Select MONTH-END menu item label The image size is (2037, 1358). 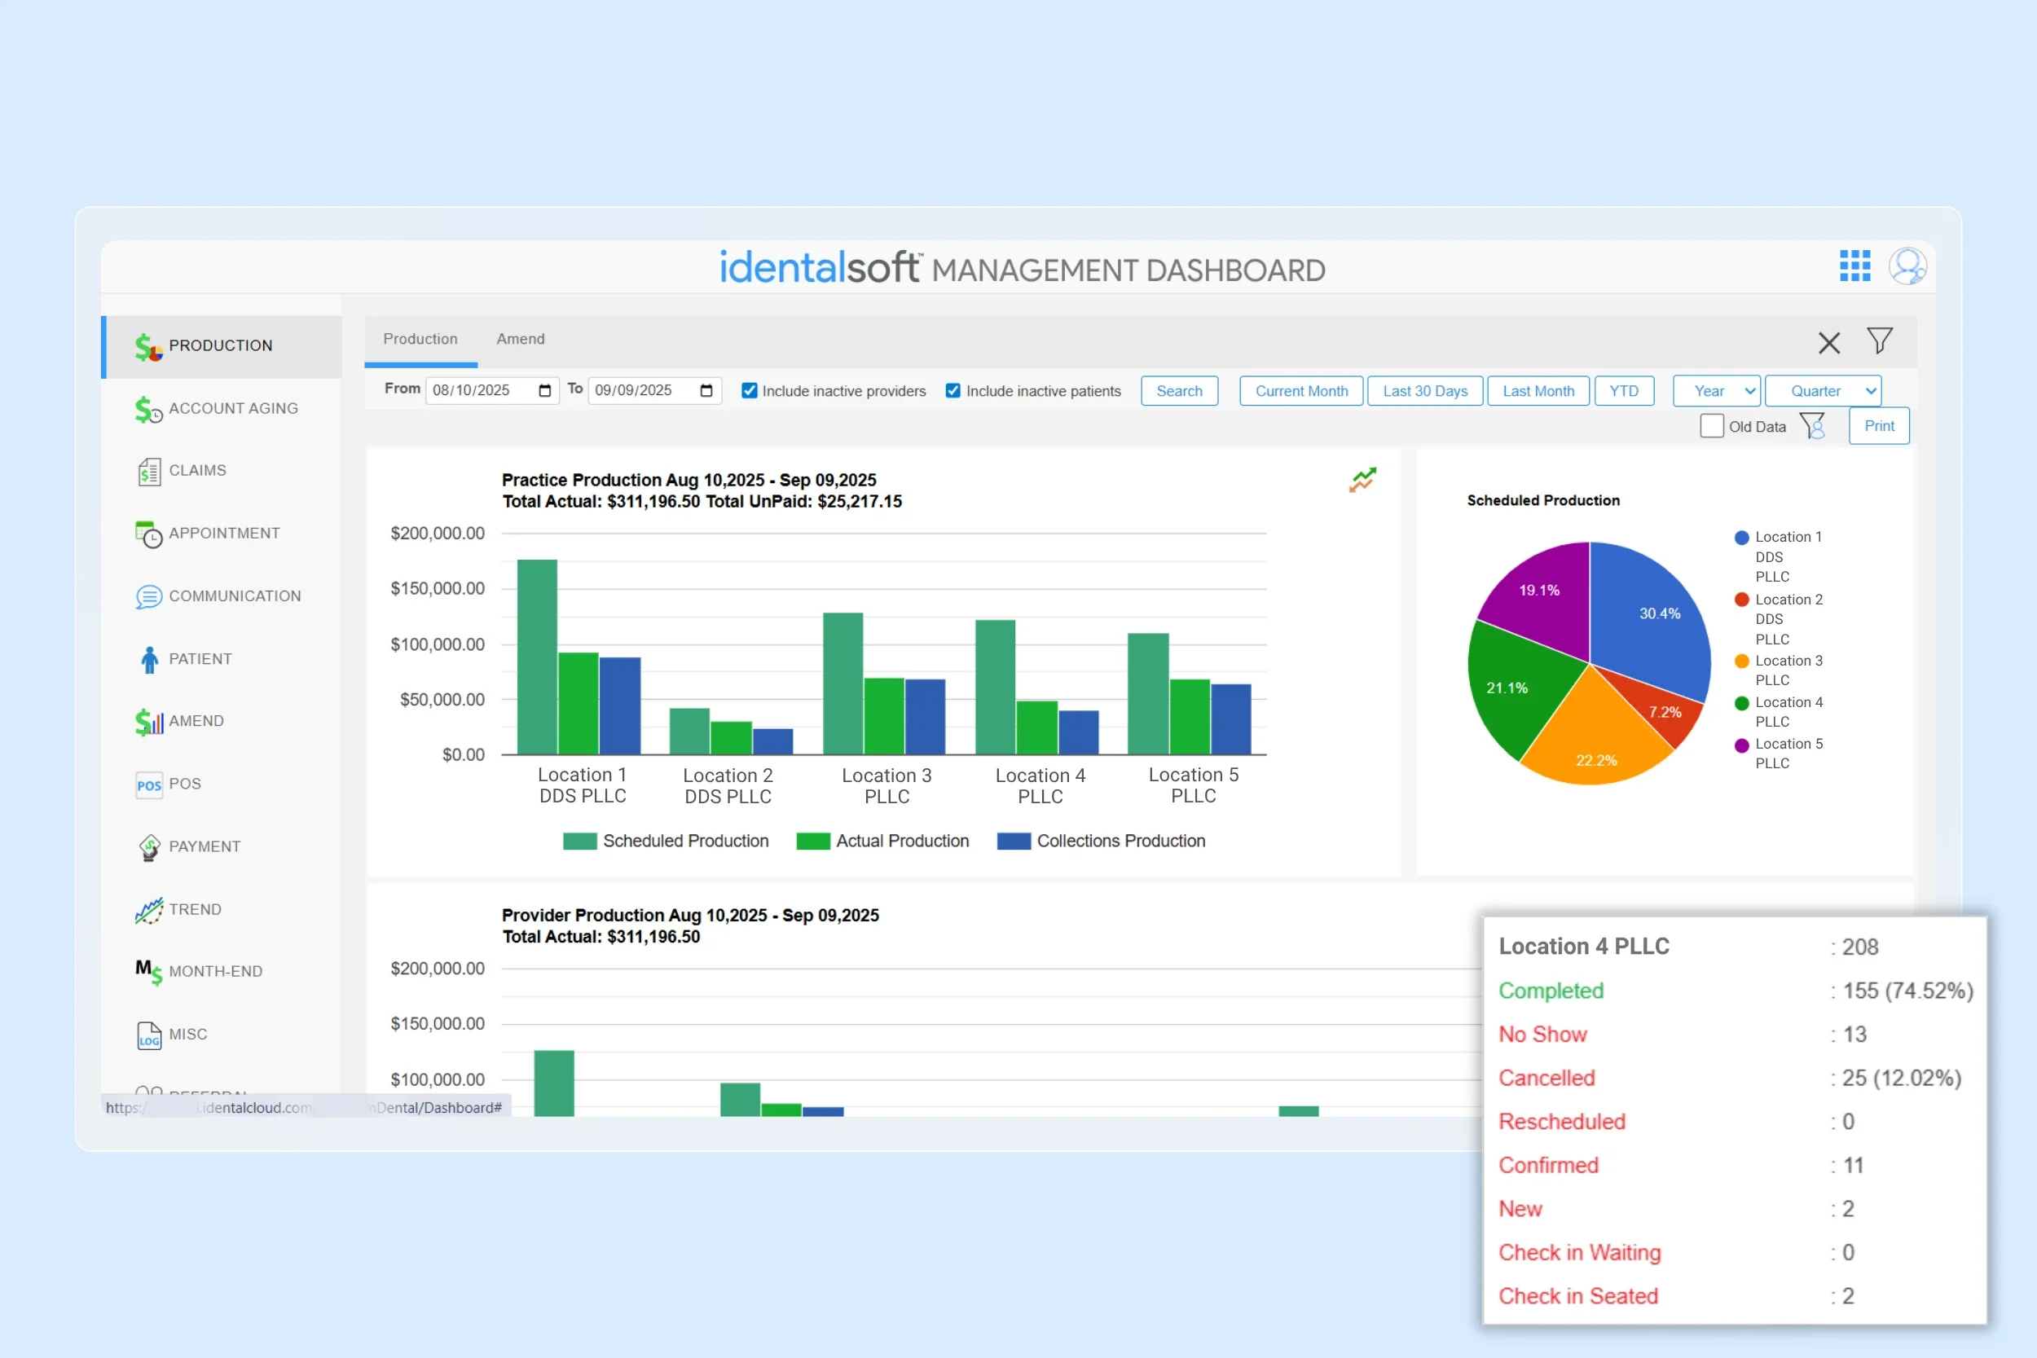216,971
